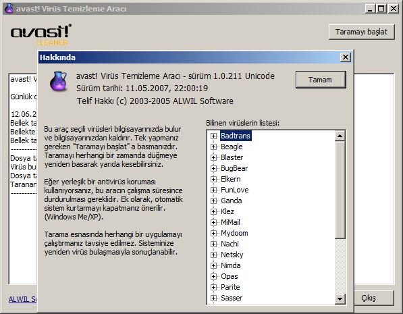Screen dimensions: 403x314
Task: Select Netsky in the virus list
Action: pos(232,255)
